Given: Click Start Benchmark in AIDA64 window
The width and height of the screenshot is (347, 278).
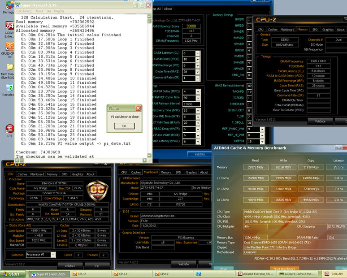Looking at the screenshot, I should pyautogui.click(x=284, y=269).
